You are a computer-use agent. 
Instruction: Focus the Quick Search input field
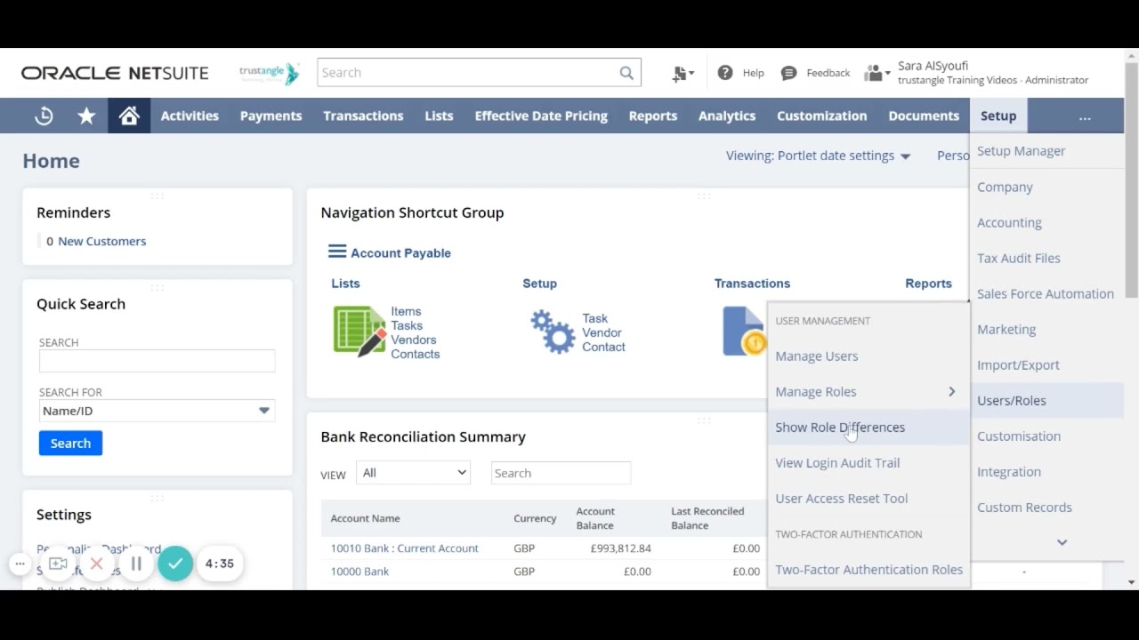pos(157,360)
